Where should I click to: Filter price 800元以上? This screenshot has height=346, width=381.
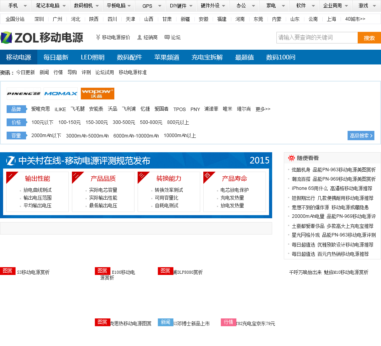(x=178, y=122)
